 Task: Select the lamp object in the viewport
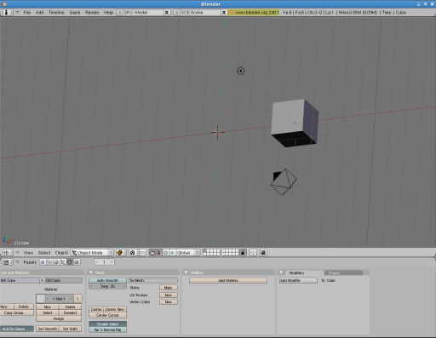pos(241,71)
